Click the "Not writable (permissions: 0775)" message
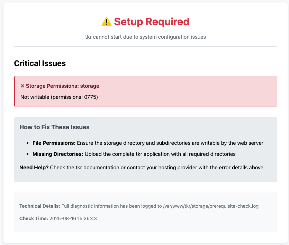This screenshot has height=245, width=289. click(x=59, y=97)
